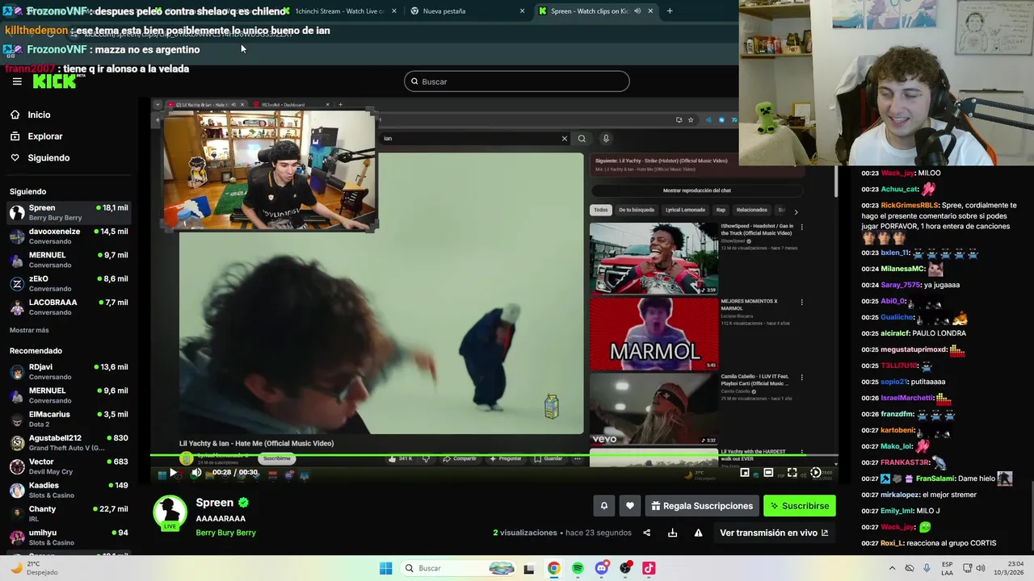The height and width of the screenshot is (581, 1034).
Task: Open Vector Devil May Cry channel
Action: click(69, 466)
